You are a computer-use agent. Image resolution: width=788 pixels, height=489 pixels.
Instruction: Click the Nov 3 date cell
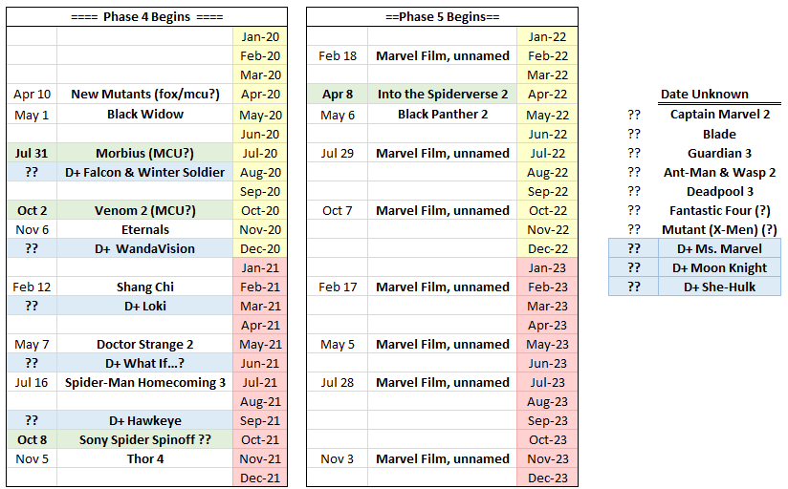click(x=338, y=458)
